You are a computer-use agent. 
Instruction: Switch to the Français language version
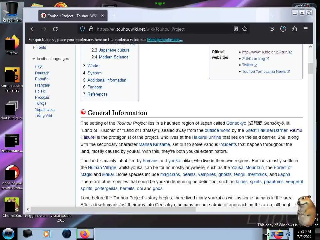click(x=42, y=85)
